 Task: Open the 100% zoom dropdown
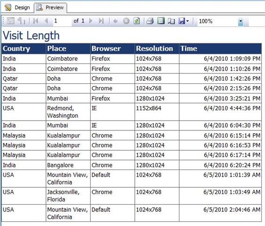pyautogui.click(x=241, y=22)
